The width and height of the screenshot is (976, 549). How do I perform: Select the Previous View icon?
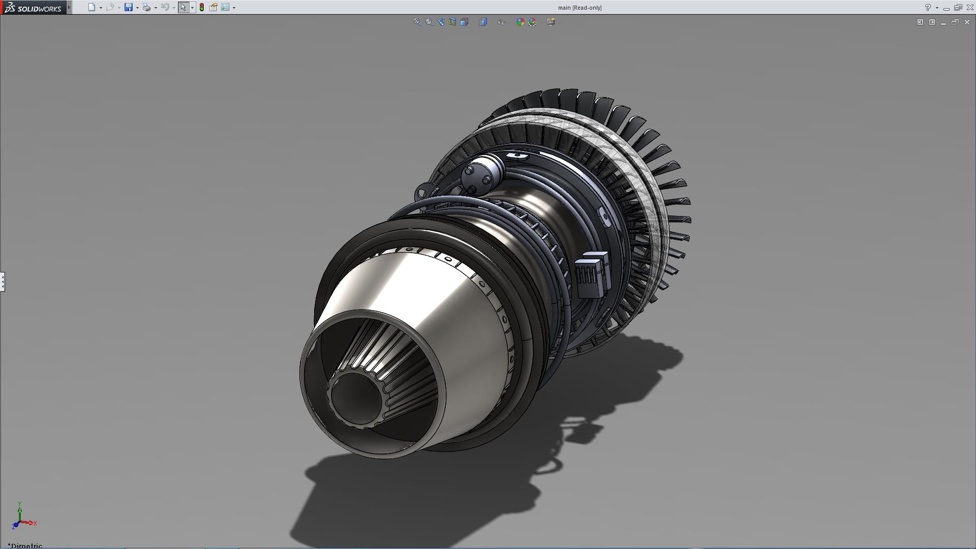pyautogui.click(x=441, y=22)
